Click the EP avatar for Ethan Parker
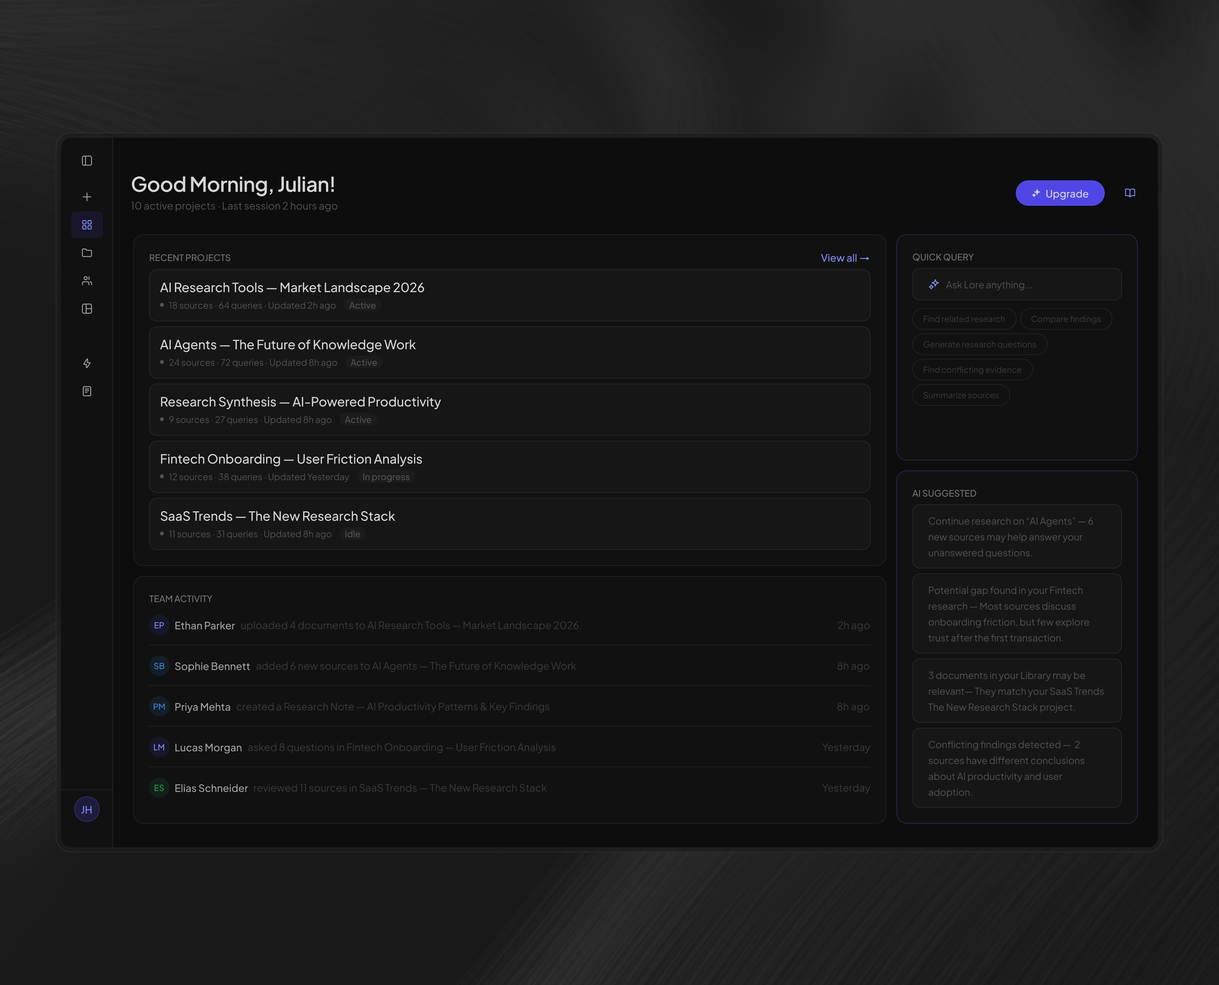This screenshot has width=1219, height=985. [159, 625]
